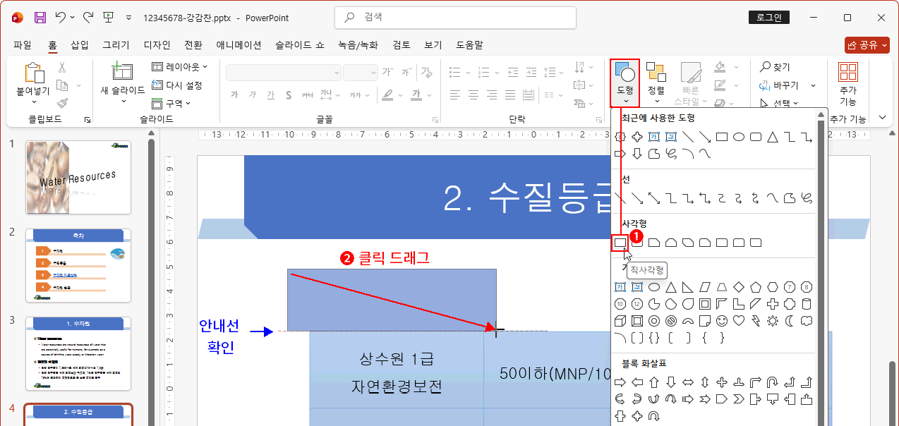
Task: Toggle bold formatting (가)
Action: (235, 95)
